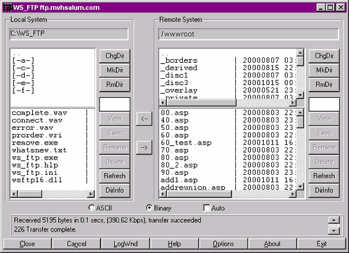The height and width of the screenshot is (253, 349).
Task: Select connect.wav in local files
Action: coord(37,121)
